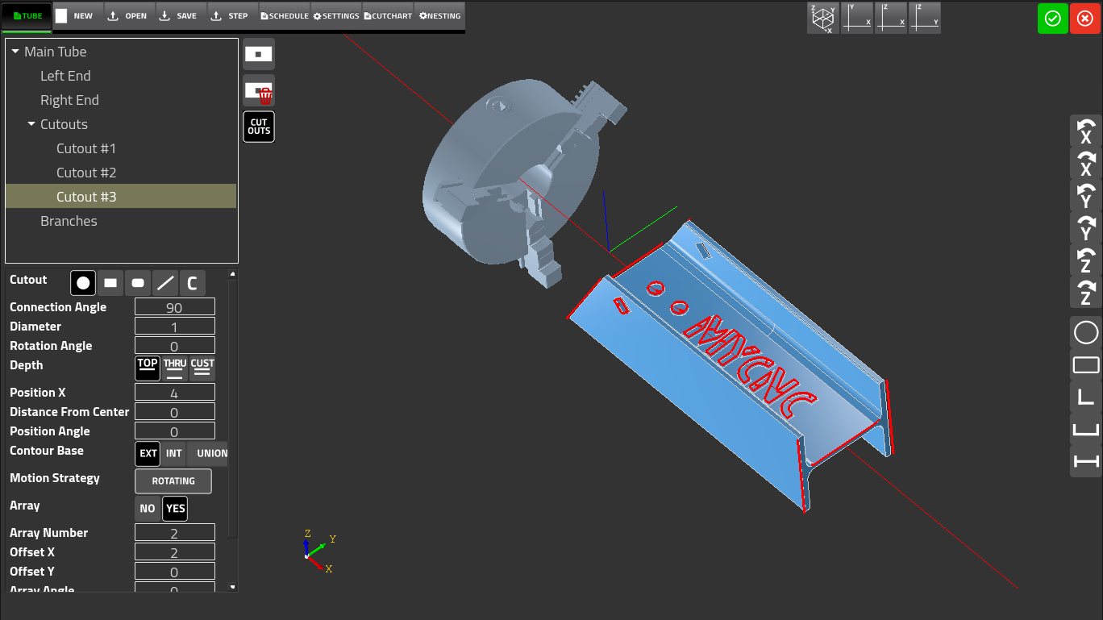Choose the round tube profile
Viewport: 1103px width, 620px height.
pyautogui.click(x=1085, y=332)
